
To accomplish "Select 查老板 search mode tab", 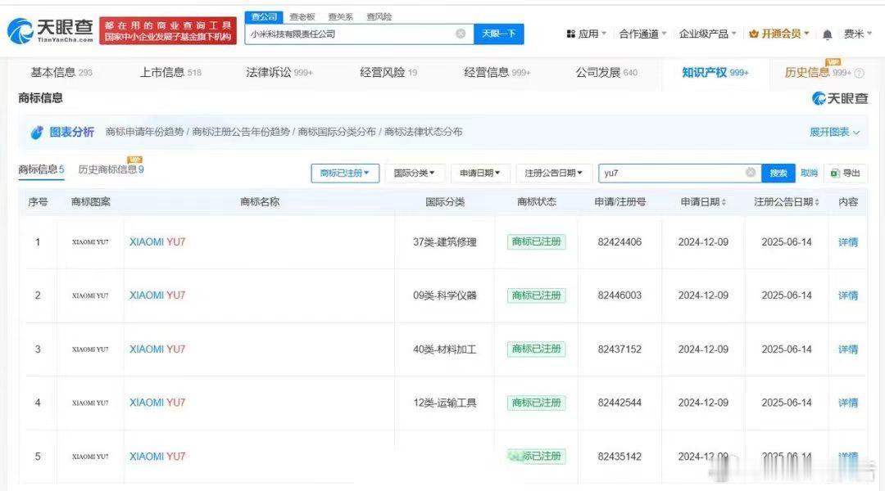I will point(302,17).
